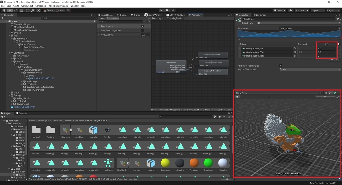Select the Scale tool in toolbar

point(21,10)
